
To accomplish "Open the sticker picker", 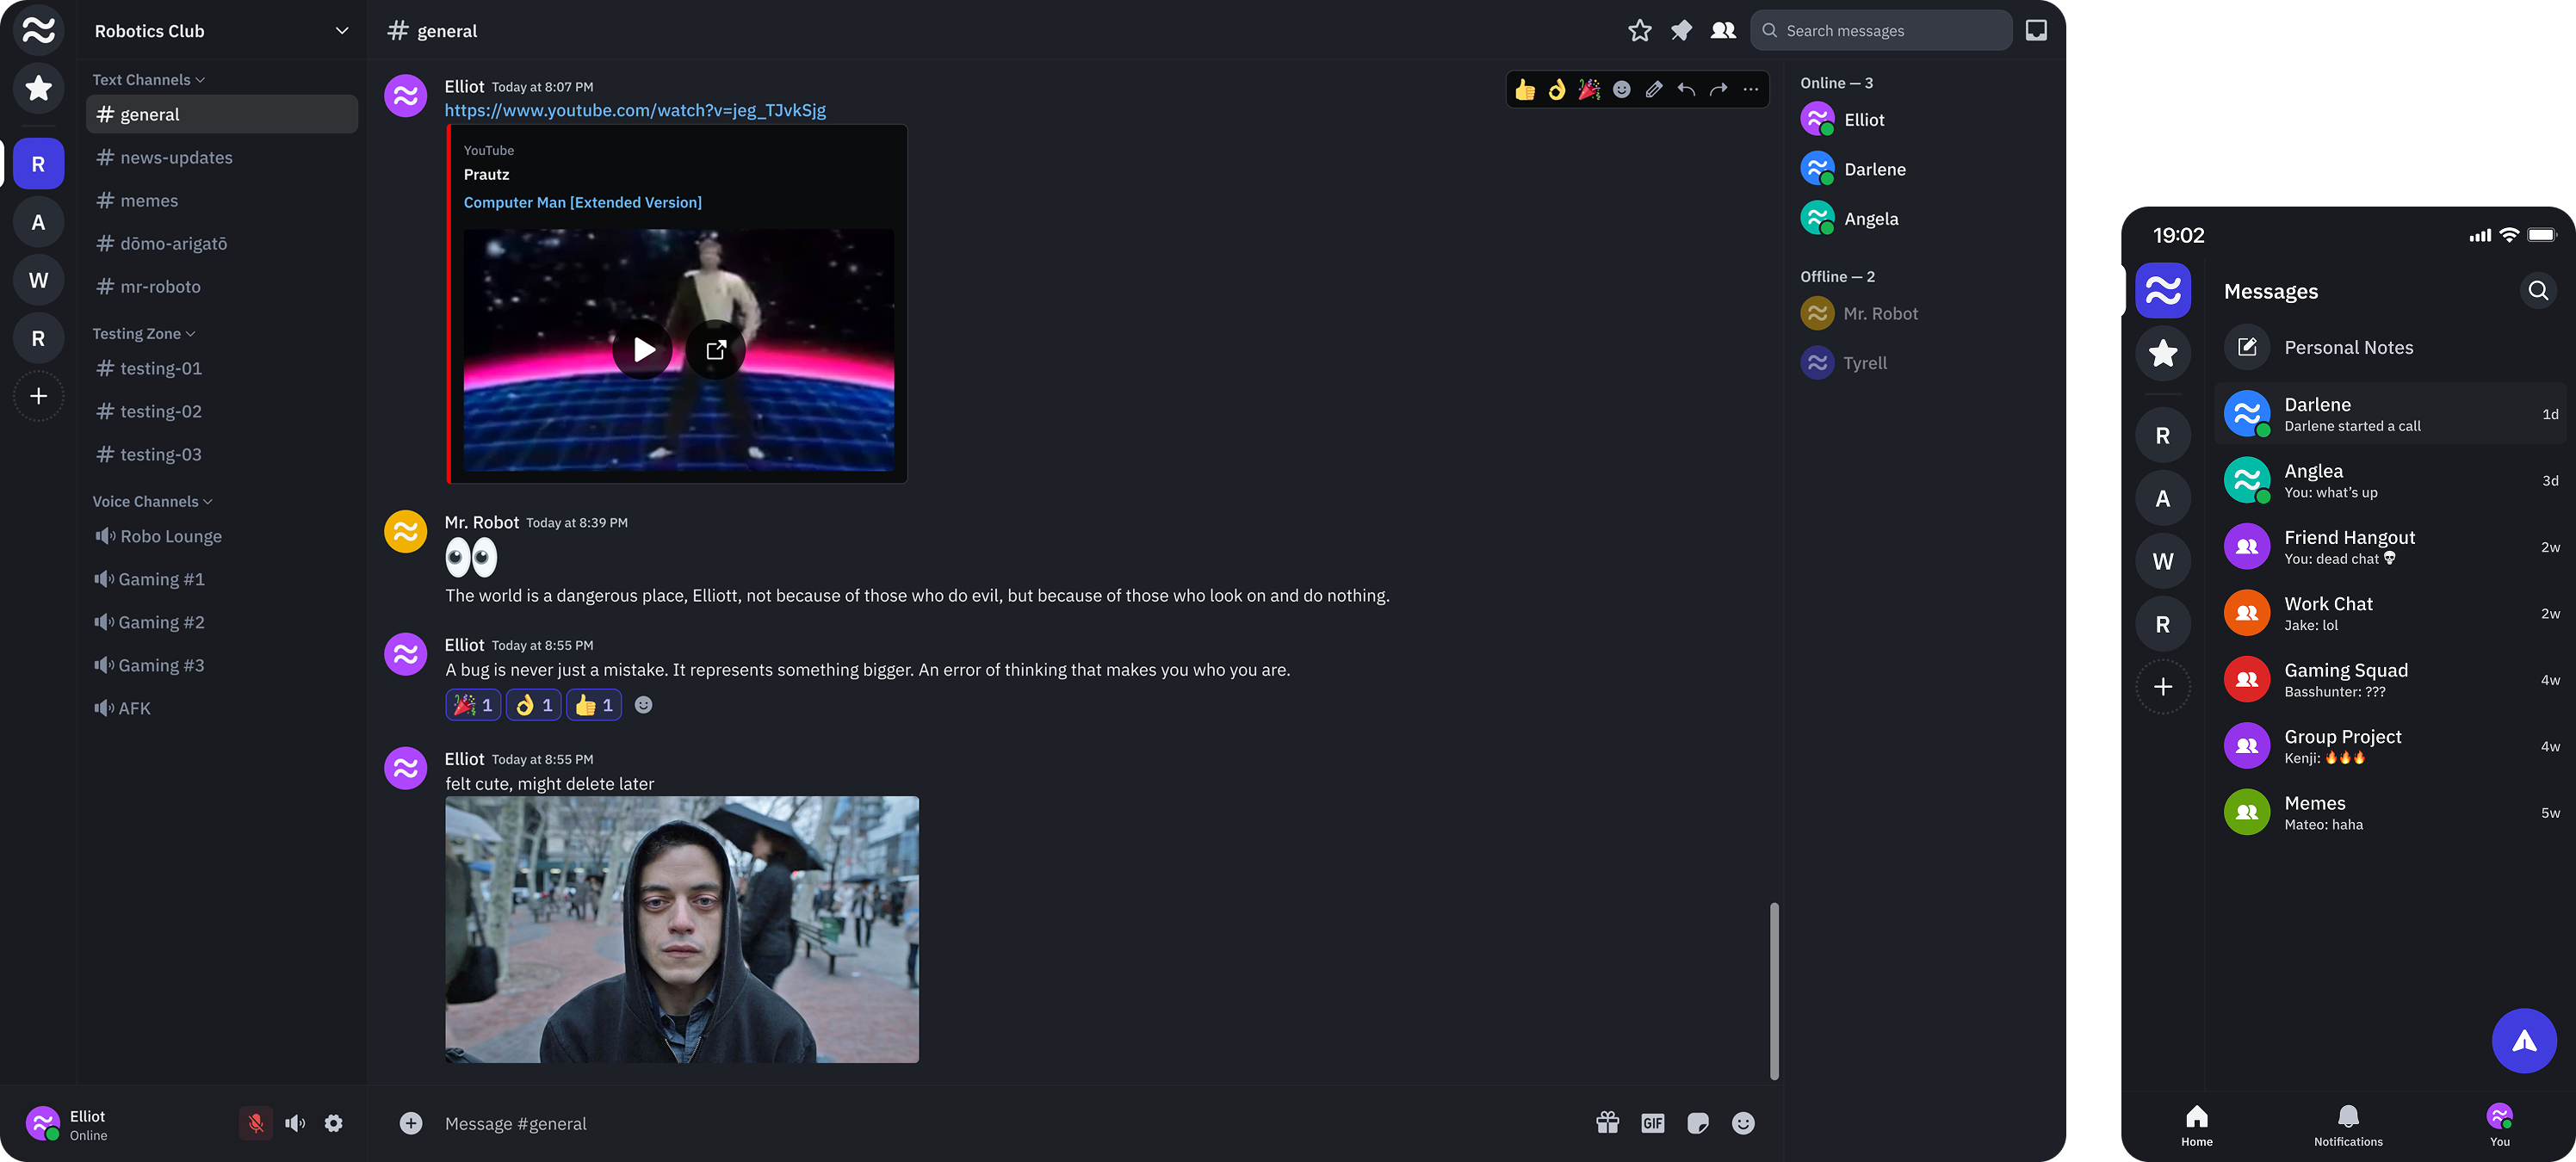I will pyautogui.click(x=1697, y=1123).
